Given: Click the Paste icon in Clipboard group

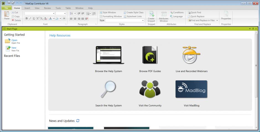Looking at the screenshot, I should 7,14.
